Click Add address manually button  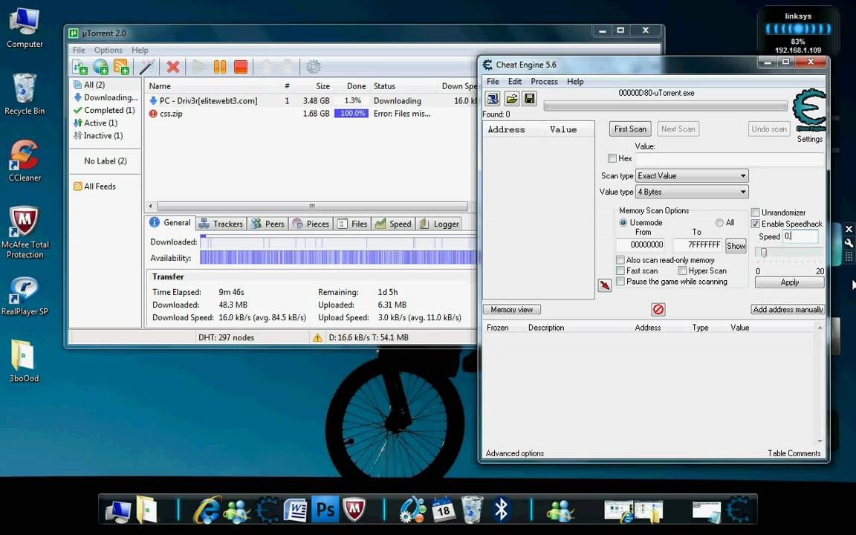coord(788,310)
